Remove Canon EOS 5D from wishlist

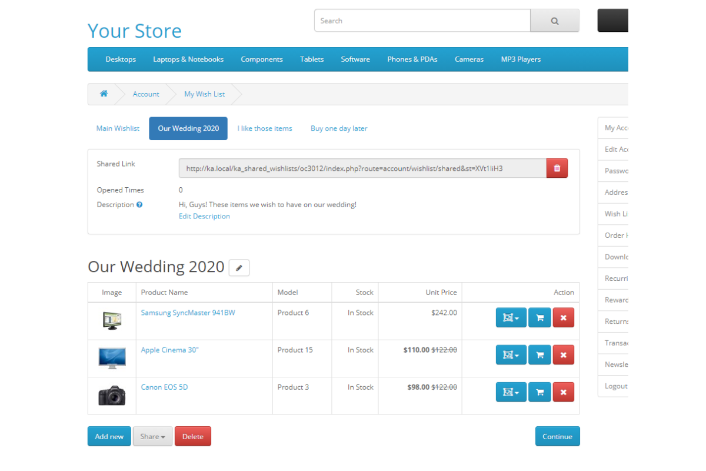563,392
